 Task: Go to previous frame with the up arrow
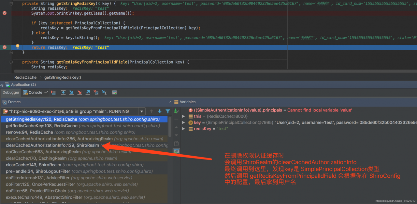point(151,111)
